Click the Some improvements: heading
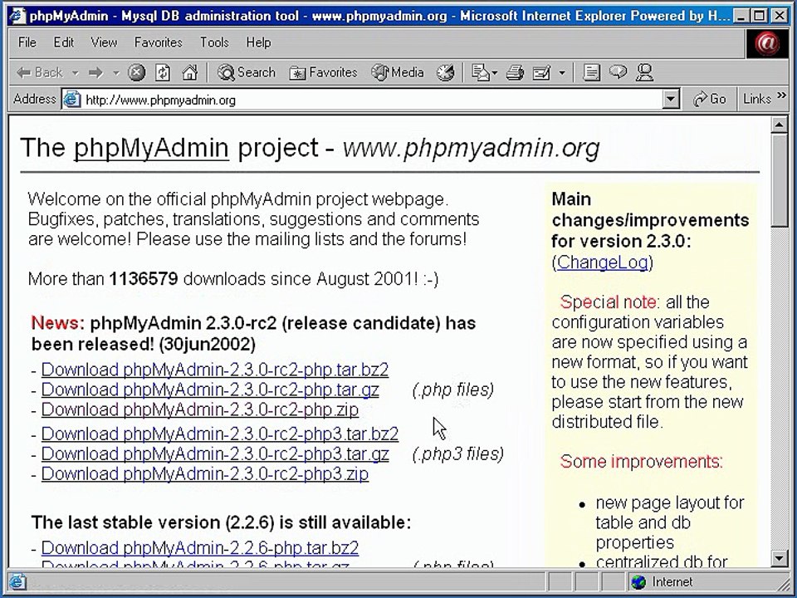Viewport: 797px width, 598px height. [x=641, y=461]
